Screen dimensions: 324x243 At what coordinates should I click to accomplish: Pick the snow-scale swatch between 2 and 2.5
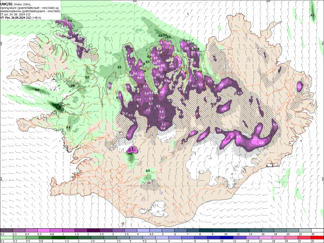pyautogui.click(x=93, y=230)
